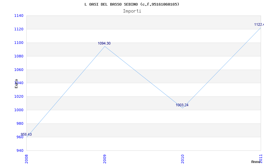
Task: Click the Anno x-axis title
Action: point(256,162)
